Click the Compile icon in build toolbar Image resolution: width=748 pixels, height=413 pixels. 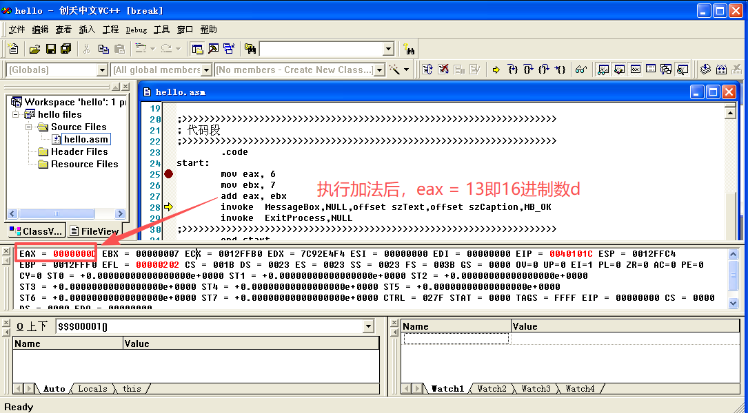[x=705, y=70]
